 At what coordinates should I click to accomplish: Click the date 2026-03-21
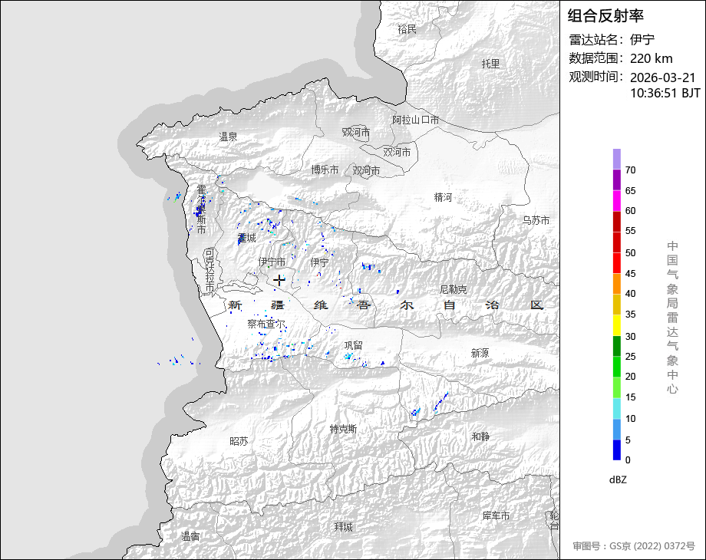[x=663, y=77]
